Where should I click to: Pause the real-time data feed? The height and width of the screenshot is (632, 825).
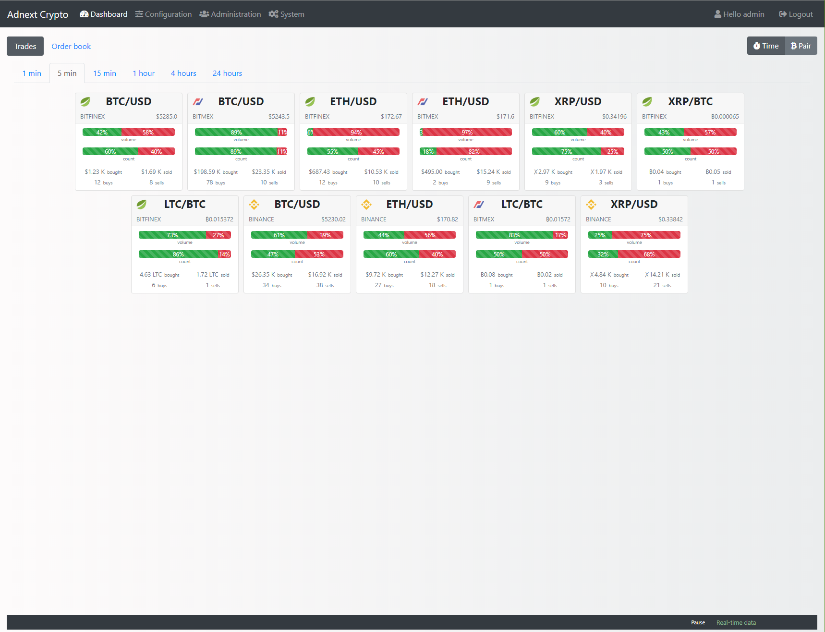(698, 622)
